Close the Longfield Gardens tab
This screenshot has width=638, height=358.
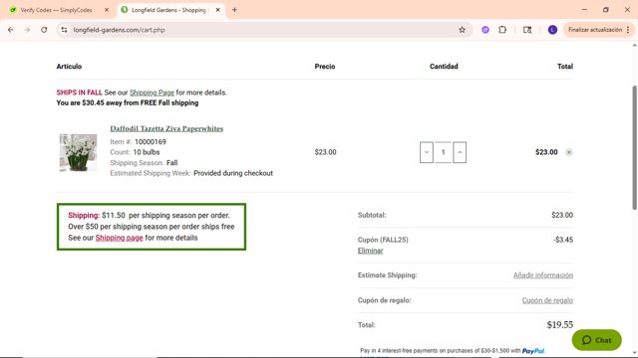(x=217, y=10)
